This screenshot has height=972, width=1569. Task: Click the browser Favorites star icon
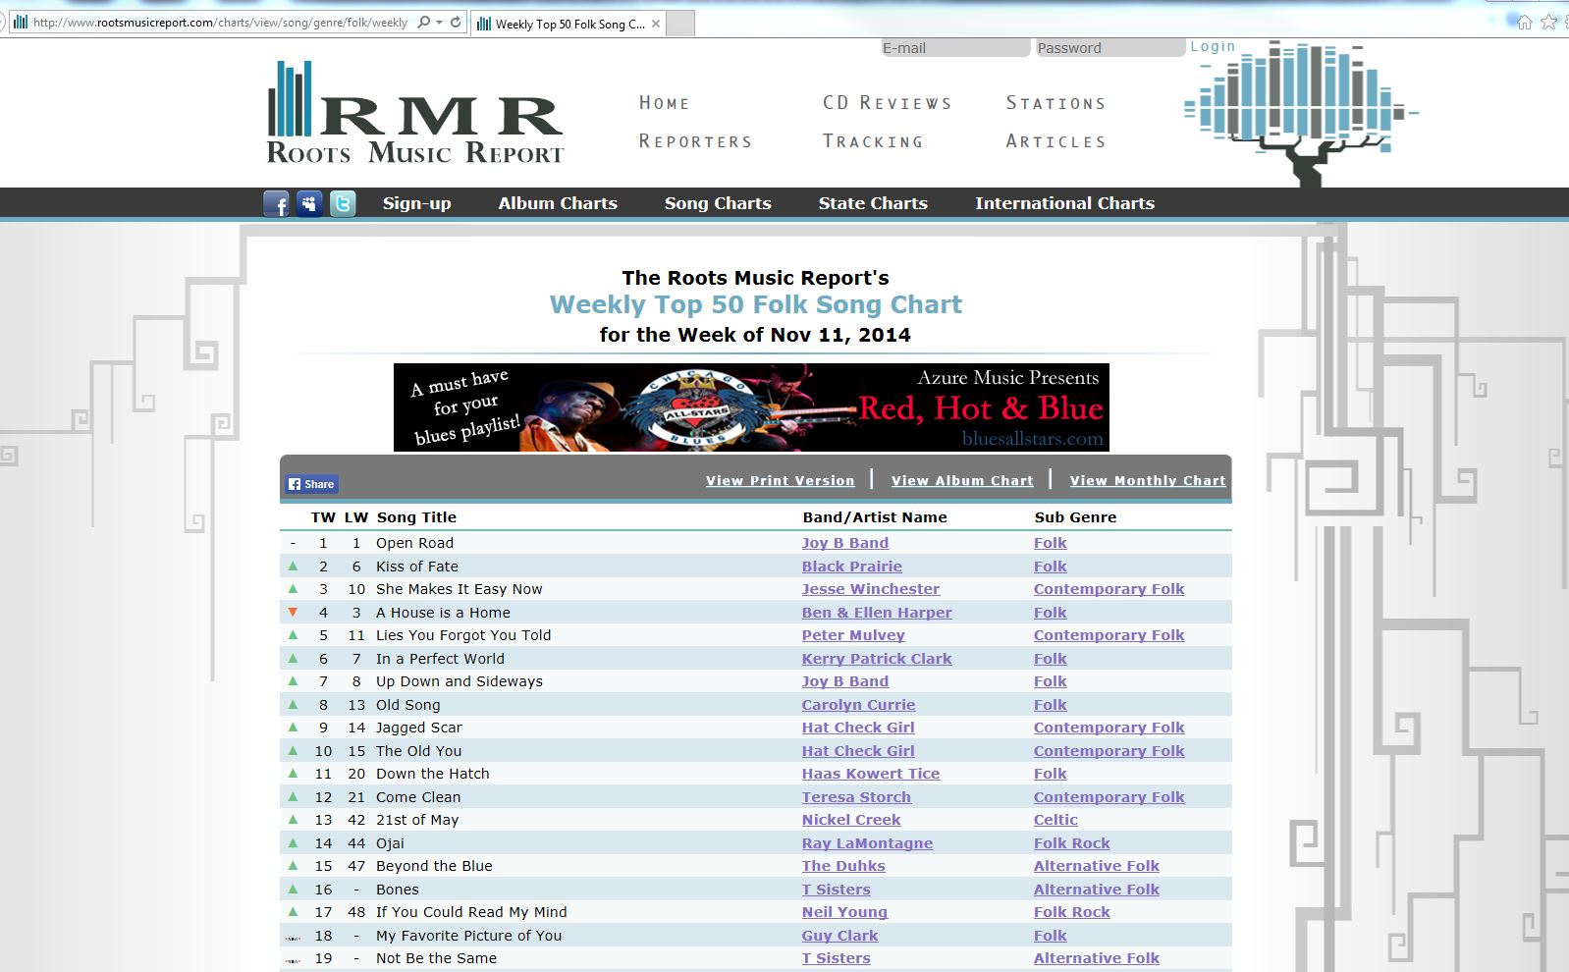1548,22
